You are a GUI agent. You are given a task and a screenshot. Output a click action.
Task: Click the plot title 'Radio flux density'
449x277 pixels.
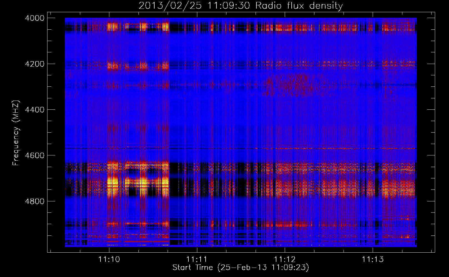tap(299, 6)
